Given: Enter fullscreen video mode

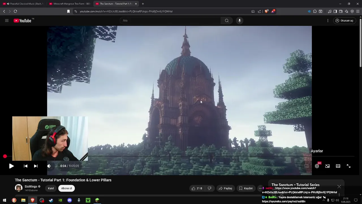Looking at the screenshot, I should pos(348,166).
